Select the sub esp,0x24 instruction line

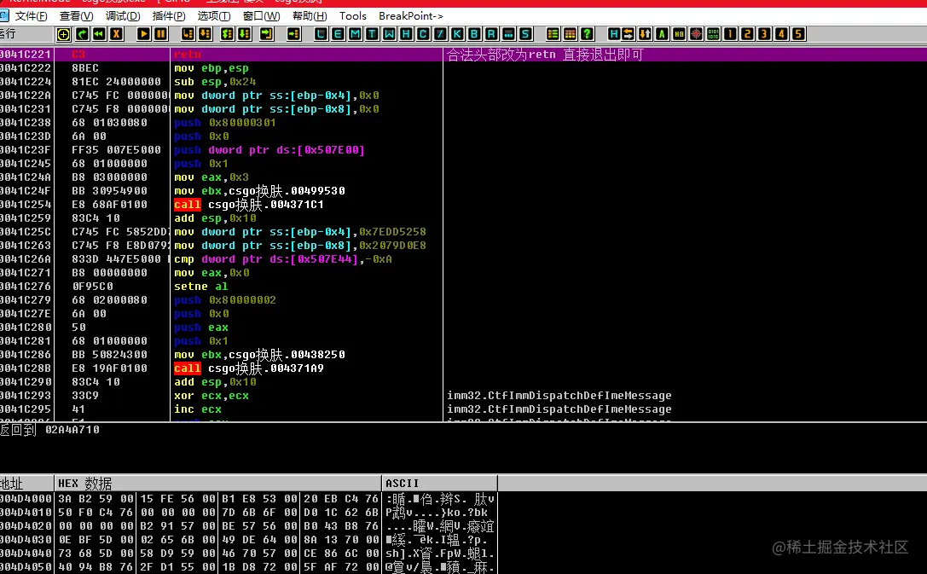click(215, 82)
